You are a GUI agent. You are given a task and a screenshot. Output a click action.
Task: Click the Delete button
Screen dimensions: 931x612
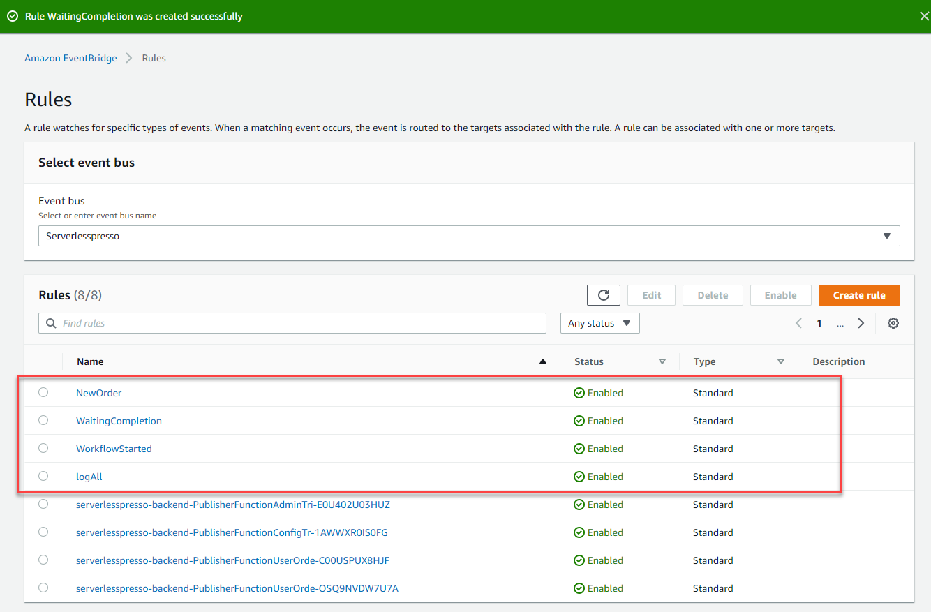click(713, 295)
